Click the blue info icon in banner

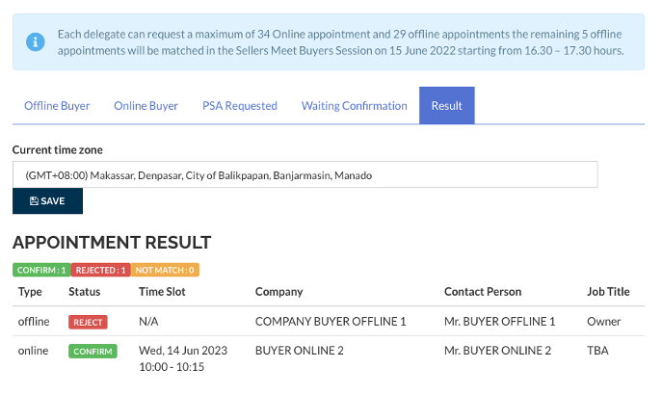[35, 41]
